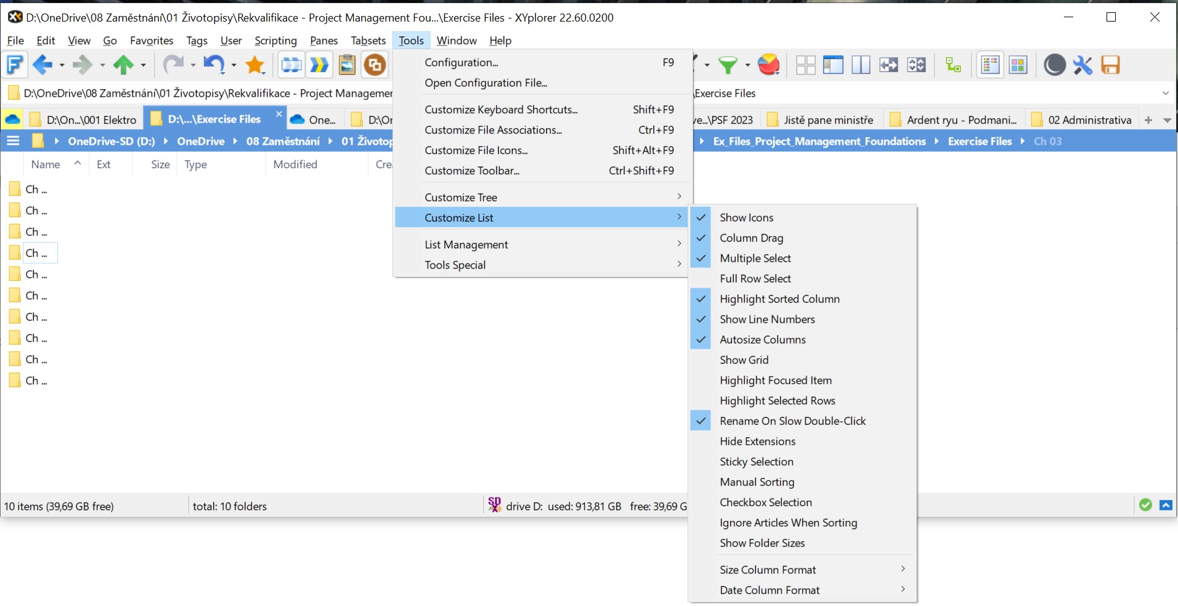Open the pie chart color filters icon
Screen dimensions: 1178x606
pyautogui.click(x=770, y=65)
